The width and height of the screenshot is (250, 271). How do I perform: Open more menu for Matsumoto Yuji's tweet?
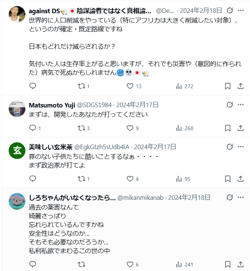(x=240, y=105)
